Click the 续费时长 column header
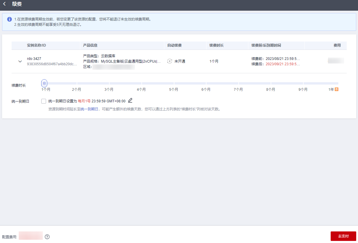This screenshot has height=243, width=358. tap(217, 45)
